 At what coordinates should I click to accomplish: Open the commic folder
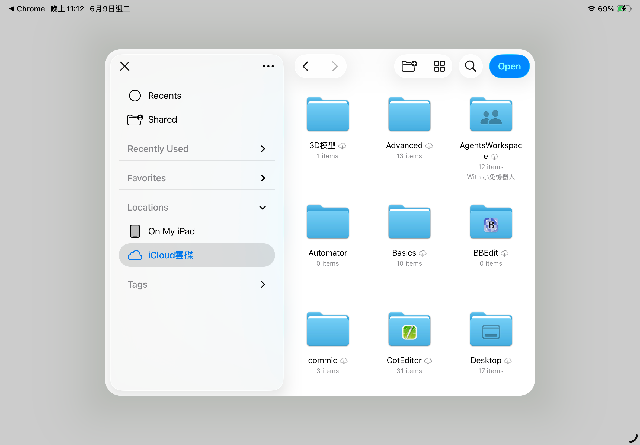[328, 329]
